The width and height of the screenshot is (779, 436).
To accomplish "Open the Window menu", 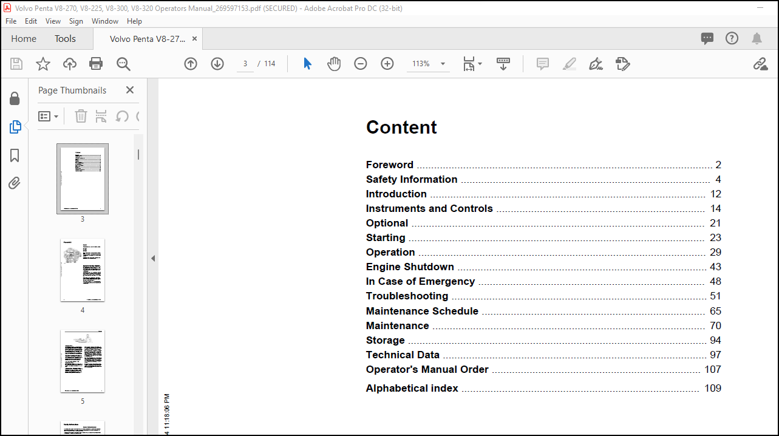I will click(x=105, y=21).
